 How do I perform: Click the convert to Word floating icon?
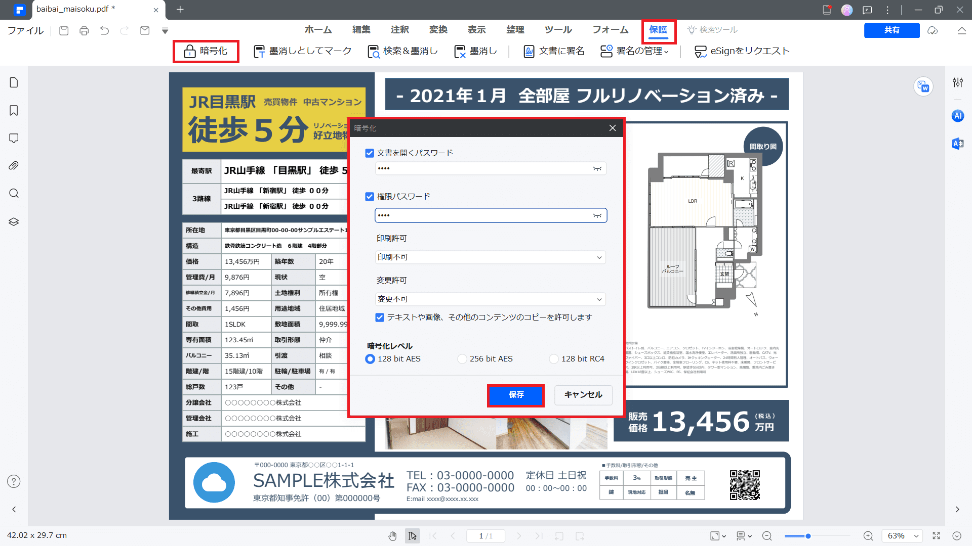coord(923,86)
